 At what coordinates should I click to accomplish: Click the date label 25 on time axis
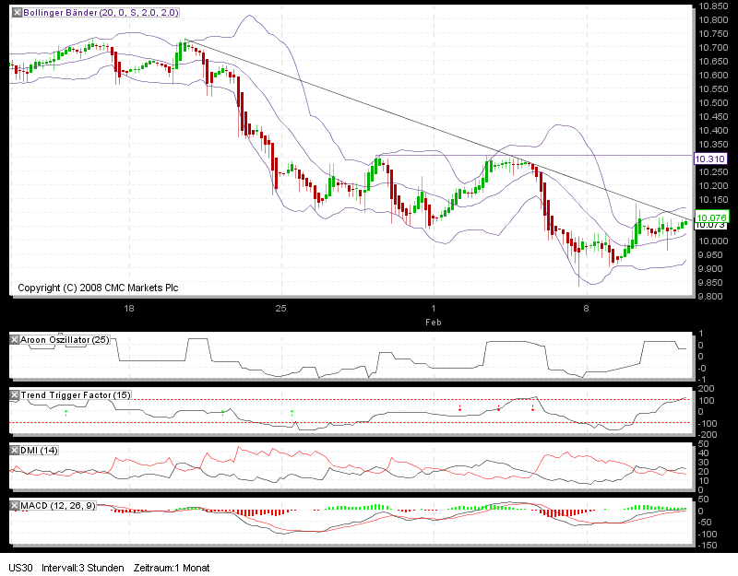(280, 309)
